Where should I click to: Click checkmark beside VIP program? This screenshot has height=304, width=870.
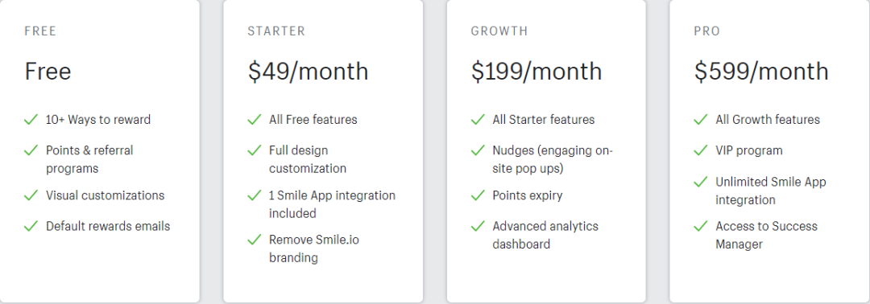pos(701,150)
